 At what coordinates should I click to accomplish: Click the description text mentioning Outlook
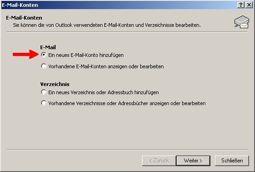click(107, 25)
